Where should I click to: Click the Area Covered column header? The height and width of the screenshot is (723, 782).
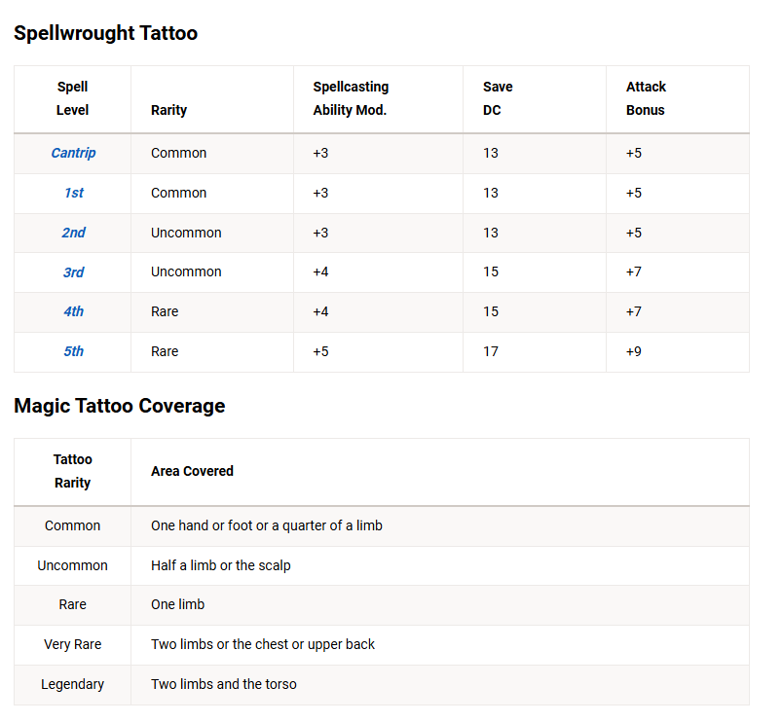click(x=192, y=471)
